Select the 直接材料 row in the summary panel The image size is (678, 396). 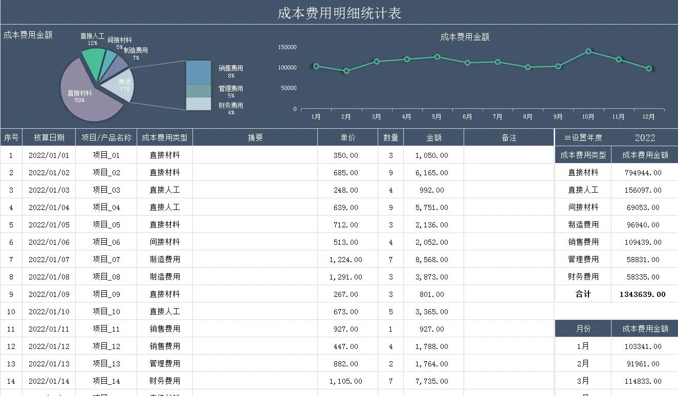coord(583,172)
